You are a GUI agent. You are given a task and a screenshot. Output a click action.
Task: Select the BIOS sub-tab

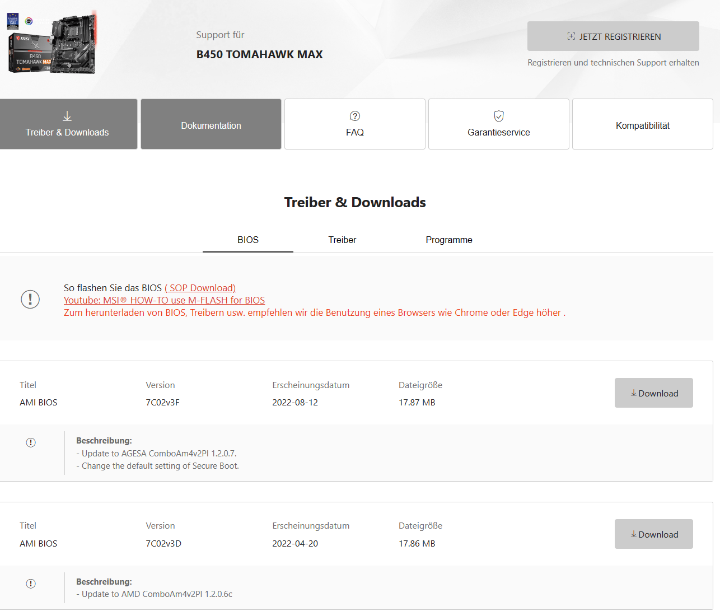[248, 240]
